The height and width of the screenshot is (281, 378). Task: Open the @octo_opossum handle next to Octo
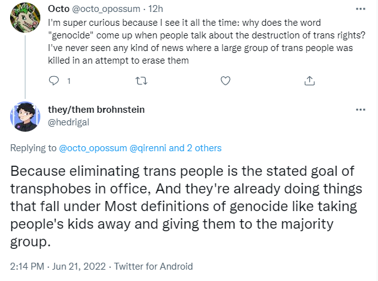tap(106, 9)
